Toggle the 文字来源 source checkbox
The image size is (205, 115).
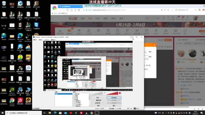click(74, 103)
